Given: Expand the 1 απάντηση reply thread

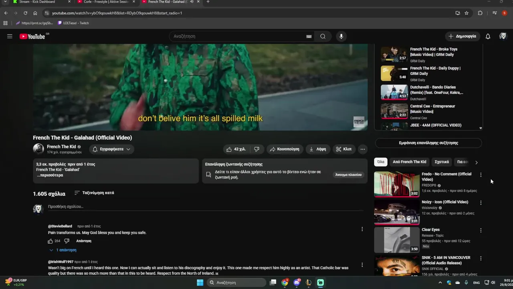Looking at the screenshot, I should (63, 250).
